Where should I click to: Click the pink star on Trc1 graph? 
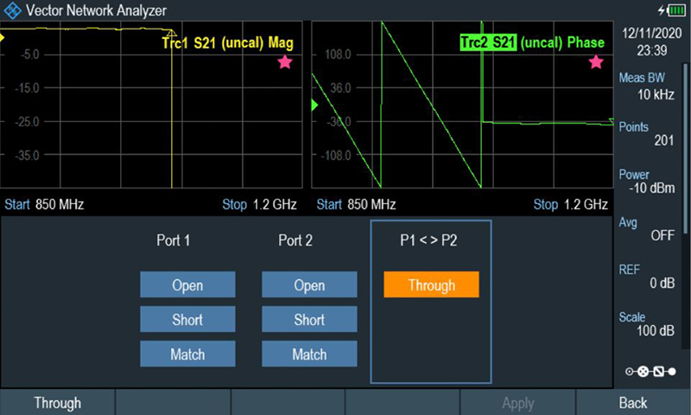285,62
